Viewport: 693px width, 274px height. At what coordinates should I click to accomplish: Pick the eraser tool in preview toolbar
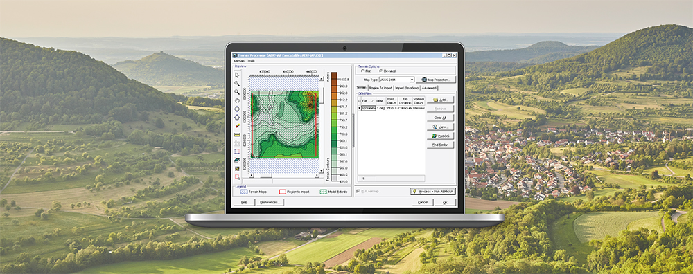click(237, 126)
